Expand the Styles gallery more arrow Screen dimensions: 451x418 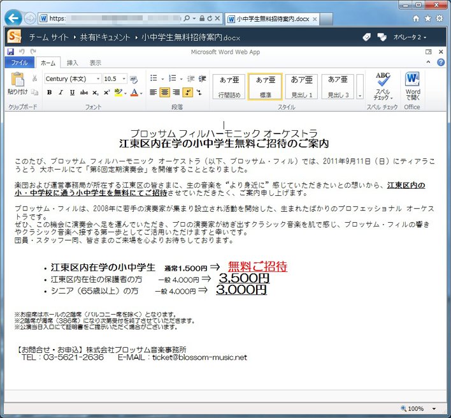(x=360, y=87)
